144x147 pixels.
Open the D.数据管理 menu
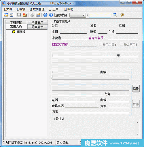tap(37, 9)
